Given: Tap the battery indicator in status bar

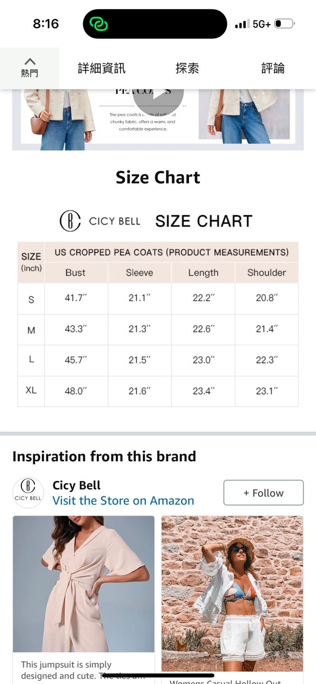Looking at the screenshot, I should point(284,24).
